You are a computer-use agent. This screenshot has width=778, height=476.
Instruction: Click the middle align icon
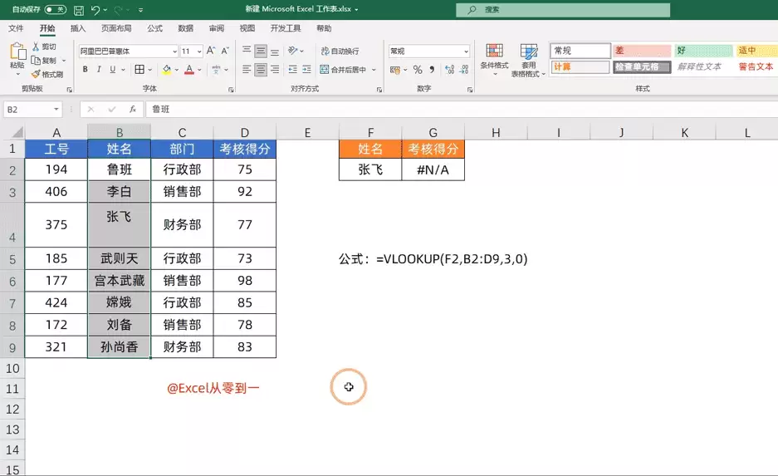pyautogui.click(x=261, y=51)
